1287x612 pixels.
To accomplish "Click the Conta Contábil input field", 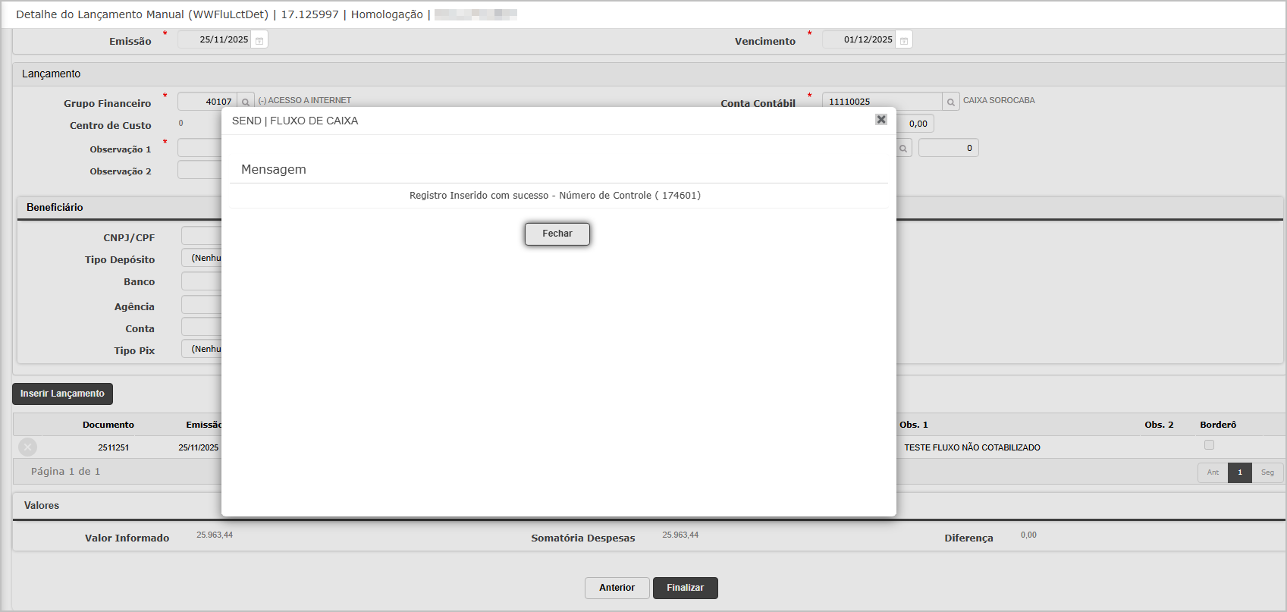I will 881,102.
